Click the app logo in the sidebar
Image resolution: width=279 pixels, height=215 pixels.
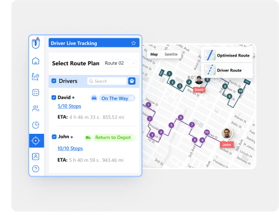[x=36, y=43]
